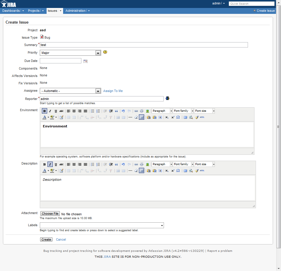Click the Priority help question icon

coord(105,52)
